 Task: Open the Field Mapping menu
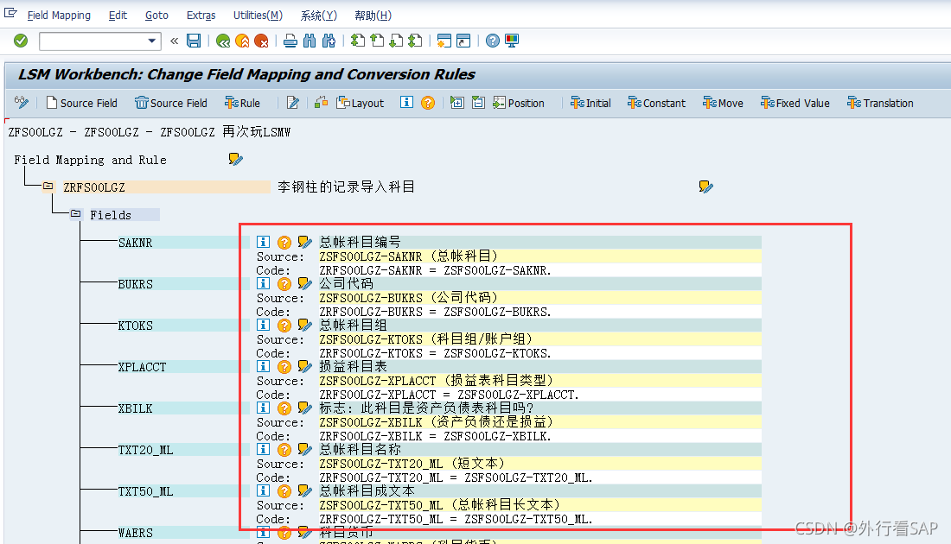tap(59, 16)
